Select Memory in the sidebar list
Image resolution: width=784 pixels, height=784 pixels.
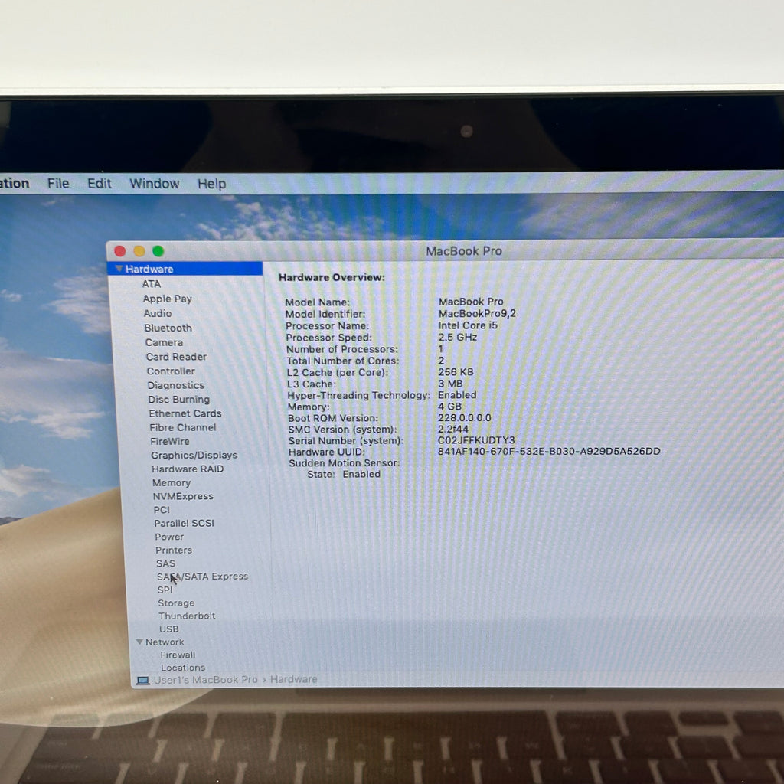pos(171,483)
